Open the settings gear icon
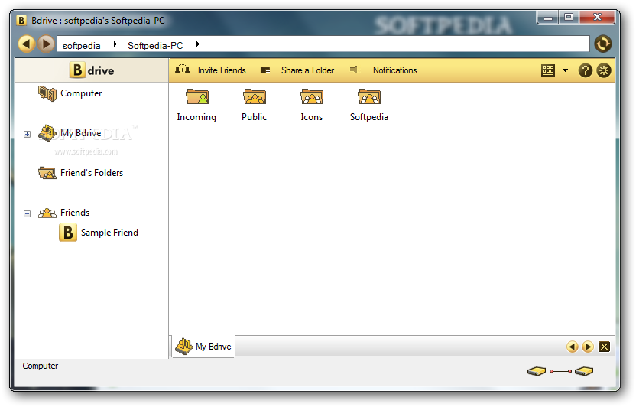Image resolution: width=636 pixels, height=407 pixels. (x=604, y=70)
